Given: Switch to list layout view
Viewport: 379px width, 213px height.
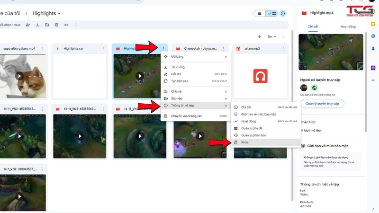Looking at the screenshot, I should 260,14.
